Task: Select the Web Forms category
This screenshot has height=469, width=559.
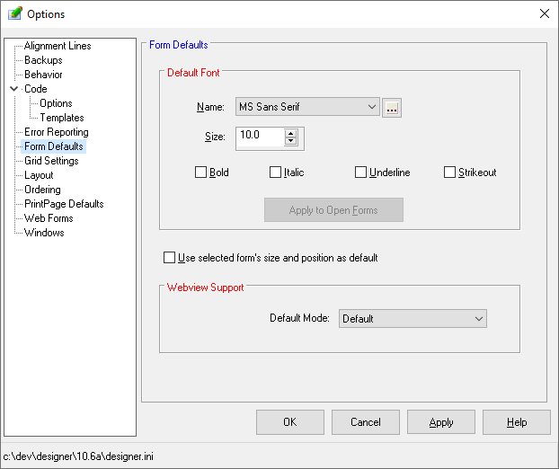Action: coord(49,218)
